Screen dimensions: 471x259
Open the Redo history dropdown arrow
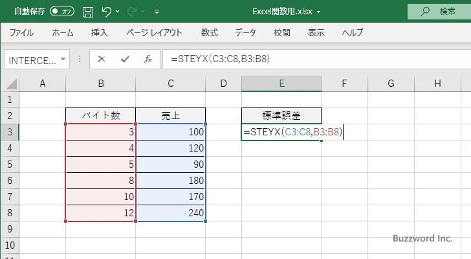[143, 12]
